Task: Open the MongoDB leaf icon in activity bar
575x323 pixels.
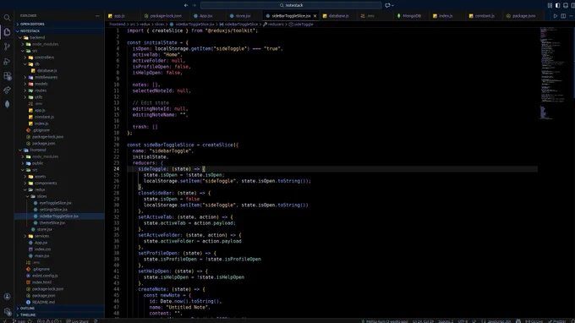Action: 7,104
